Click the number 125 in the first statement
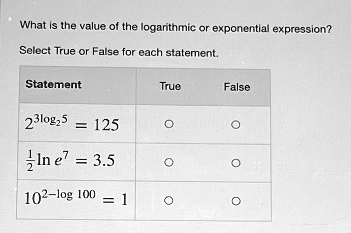 pos(106,125)
